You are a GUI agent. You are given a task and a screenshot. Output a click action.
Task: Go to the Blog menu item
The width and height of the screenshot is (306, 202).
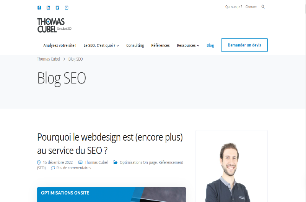coord(210,45)
